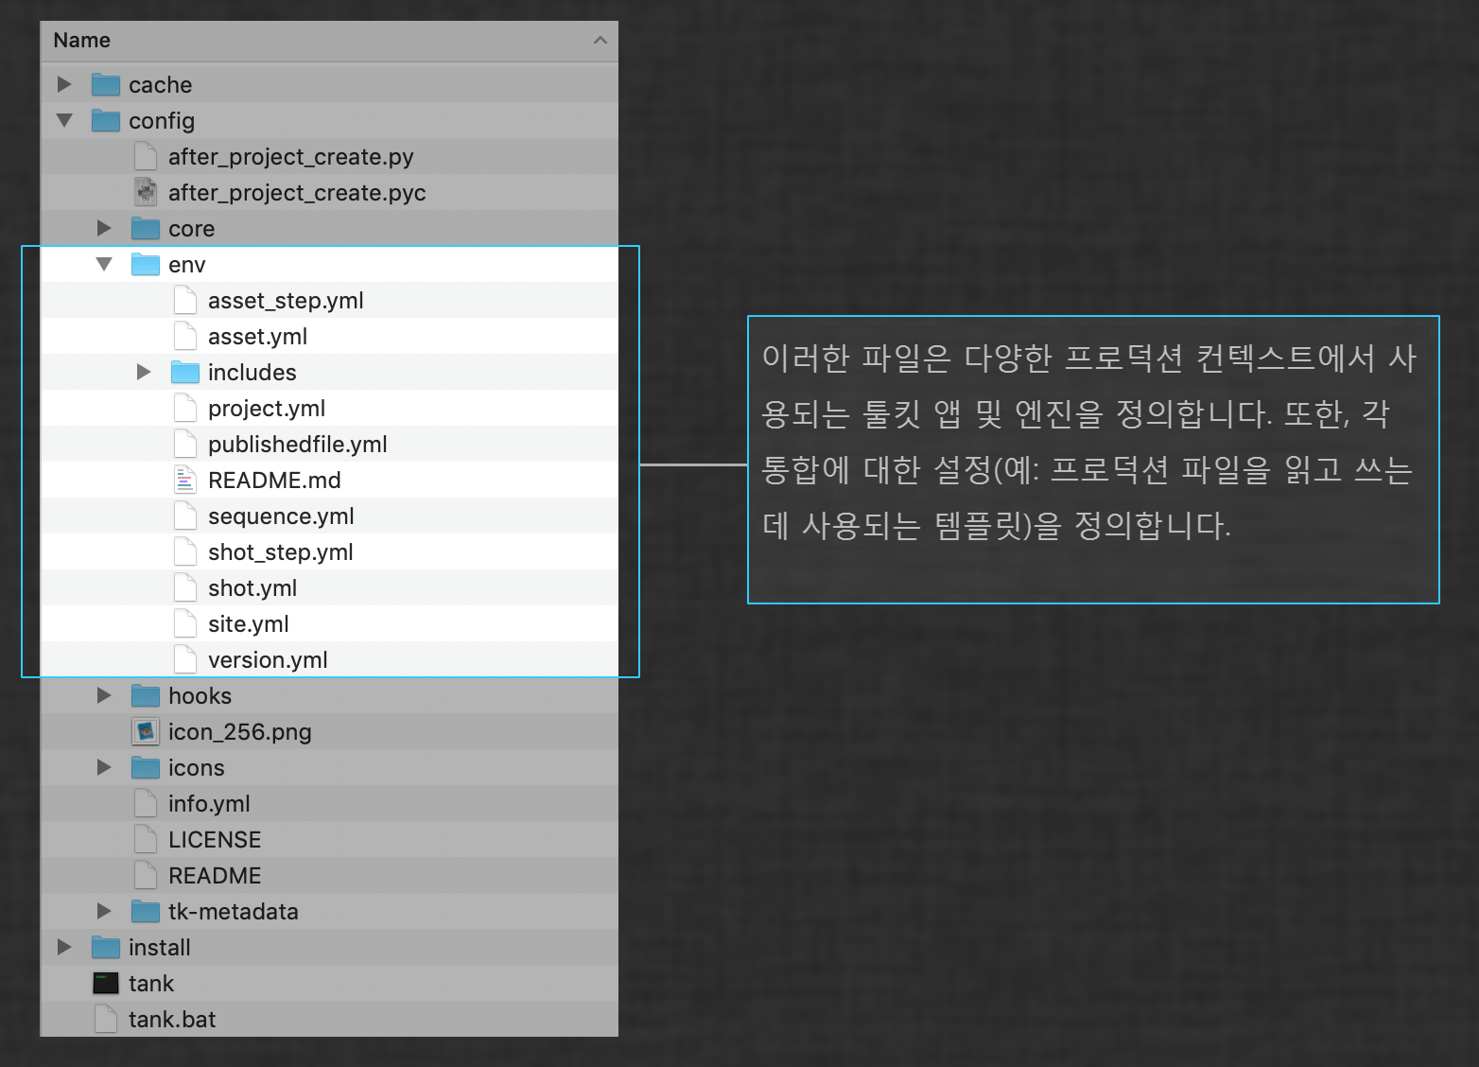Select the info.yml file name
Image resolution: width=1479 pixels, height=1067 pixels.
209,804
